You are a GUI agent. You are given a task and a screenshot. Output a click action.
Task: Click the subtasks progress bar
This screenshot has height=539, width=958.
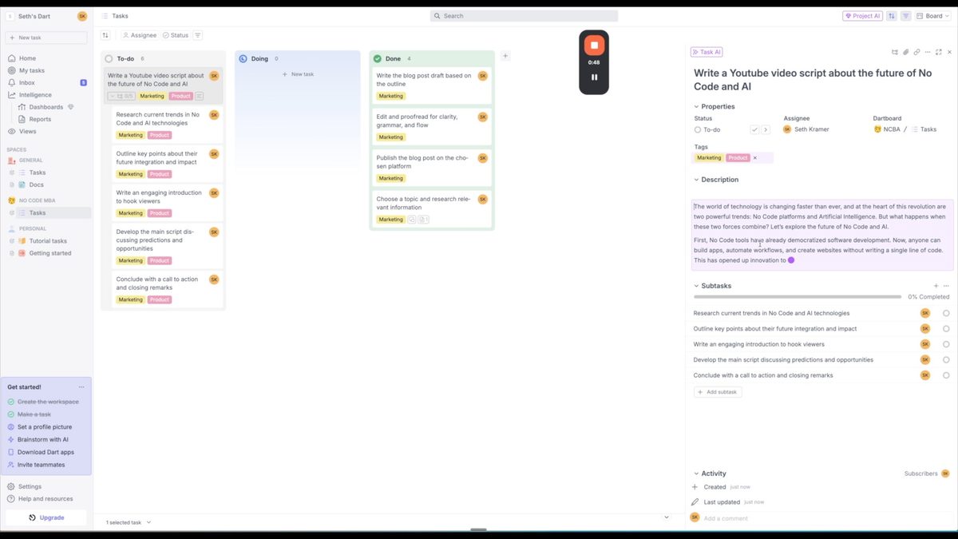click(x=798, y=297)
